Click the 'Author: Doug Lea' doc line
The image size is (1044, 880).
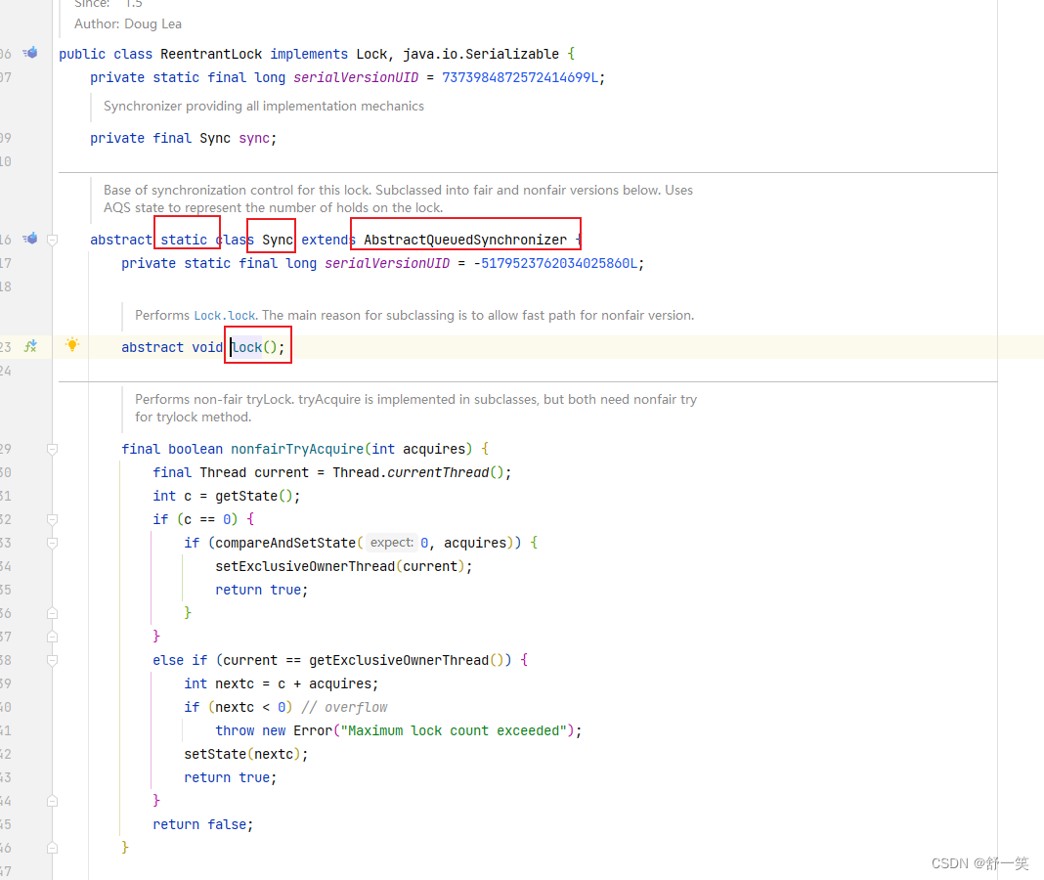pyautogui.click(x=128, y=24)
